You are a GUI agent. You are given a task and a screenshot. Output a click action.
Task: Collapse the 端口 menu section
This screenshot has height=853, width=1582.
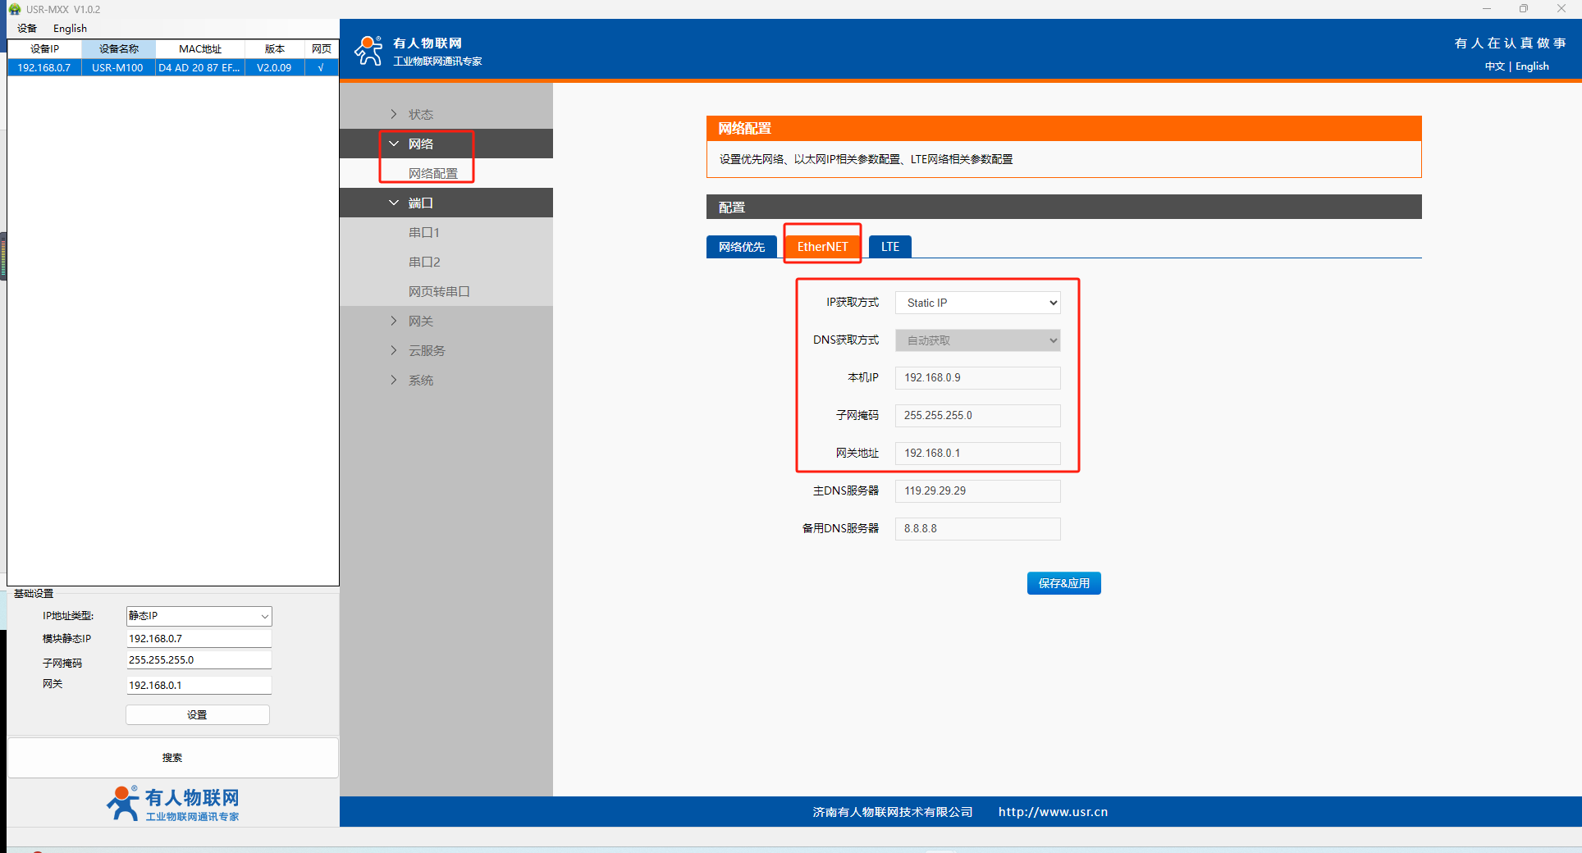[420, 203]
